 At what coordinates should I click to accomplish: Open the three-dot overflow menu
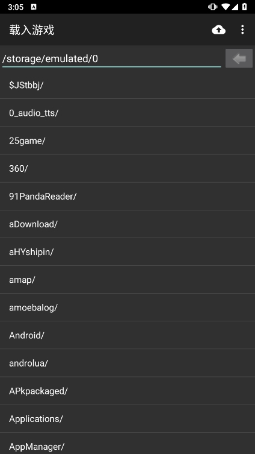tap(242, 30)
